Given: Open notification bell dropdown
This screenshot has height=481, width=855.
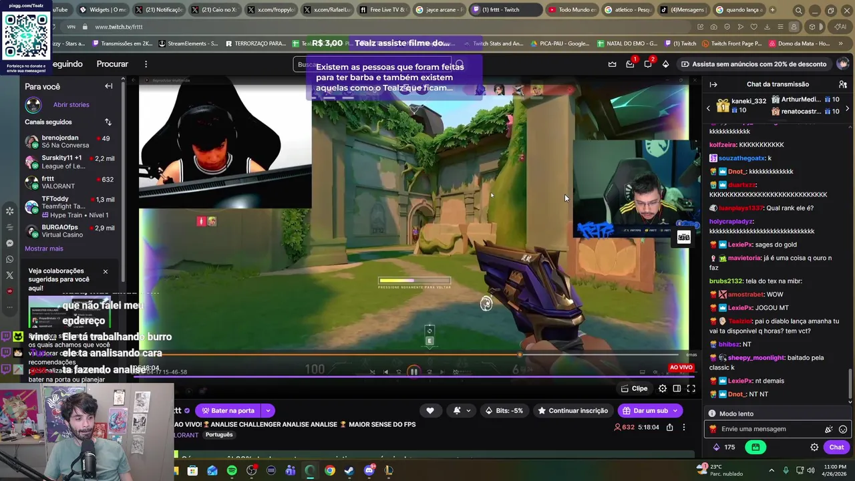Looking at the screenshot, I should (461, 411).
